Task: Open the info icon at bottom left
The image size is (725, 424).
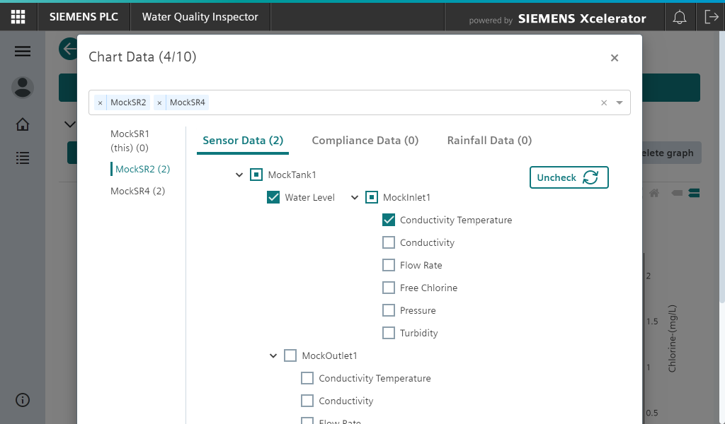Action: (x=22, y=399)
